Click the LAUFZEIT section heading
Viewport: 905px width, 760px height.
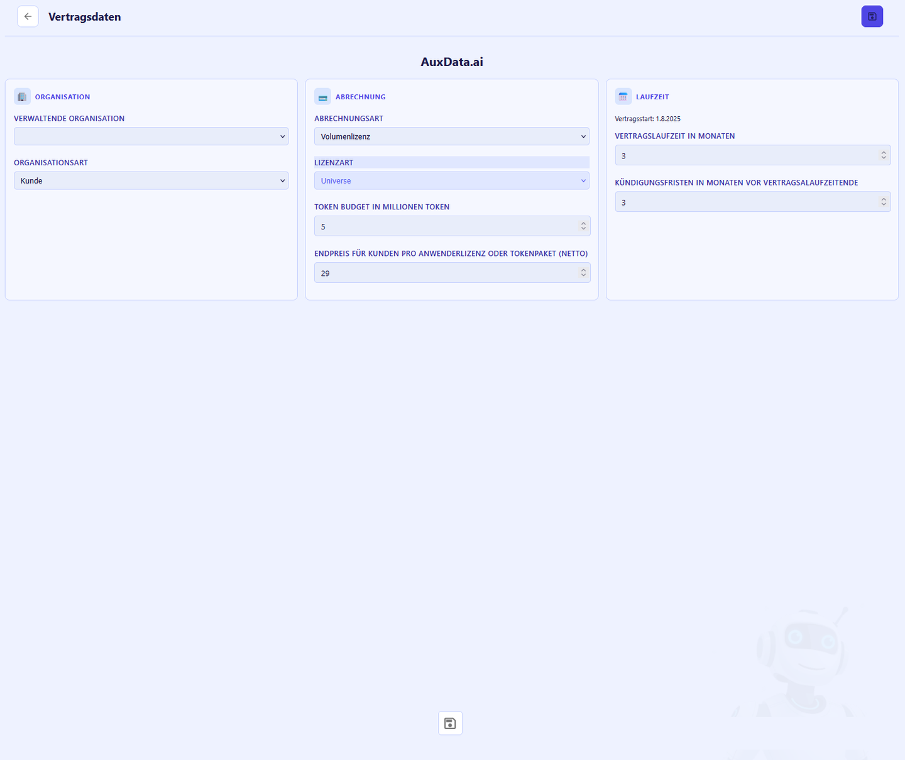point(652,97)
